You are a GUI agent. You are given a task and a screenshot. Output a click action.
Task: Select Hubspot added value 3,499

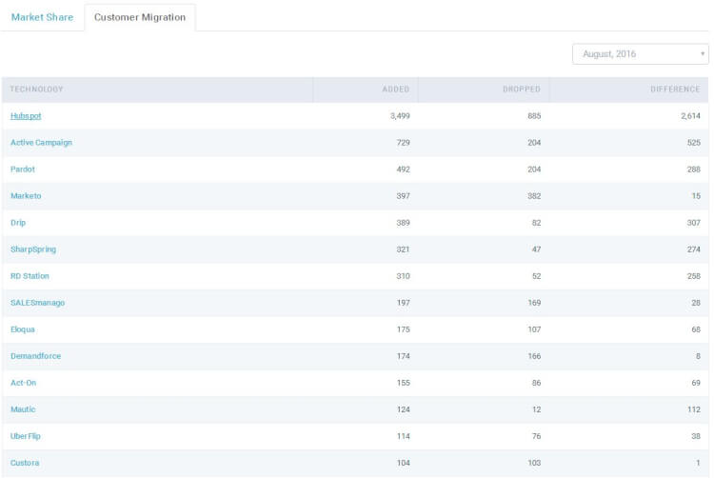point(400,116)
